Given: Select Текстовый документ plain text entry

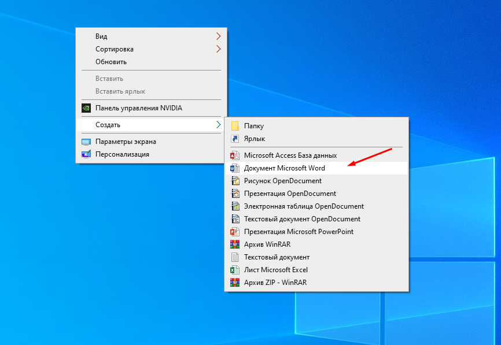Looking at the screenshot, I should 277,257.
